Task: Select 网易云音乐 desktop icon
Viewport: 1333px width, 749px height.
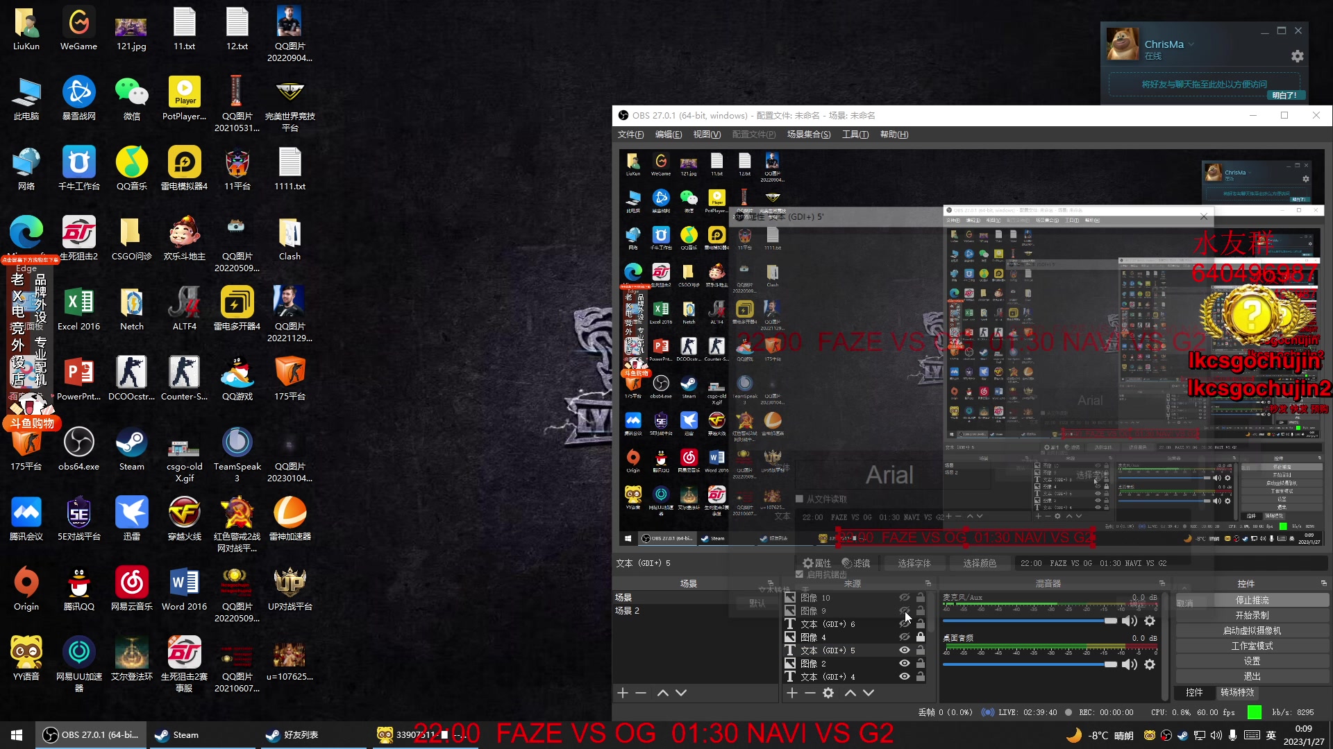Action: [131, 589]
